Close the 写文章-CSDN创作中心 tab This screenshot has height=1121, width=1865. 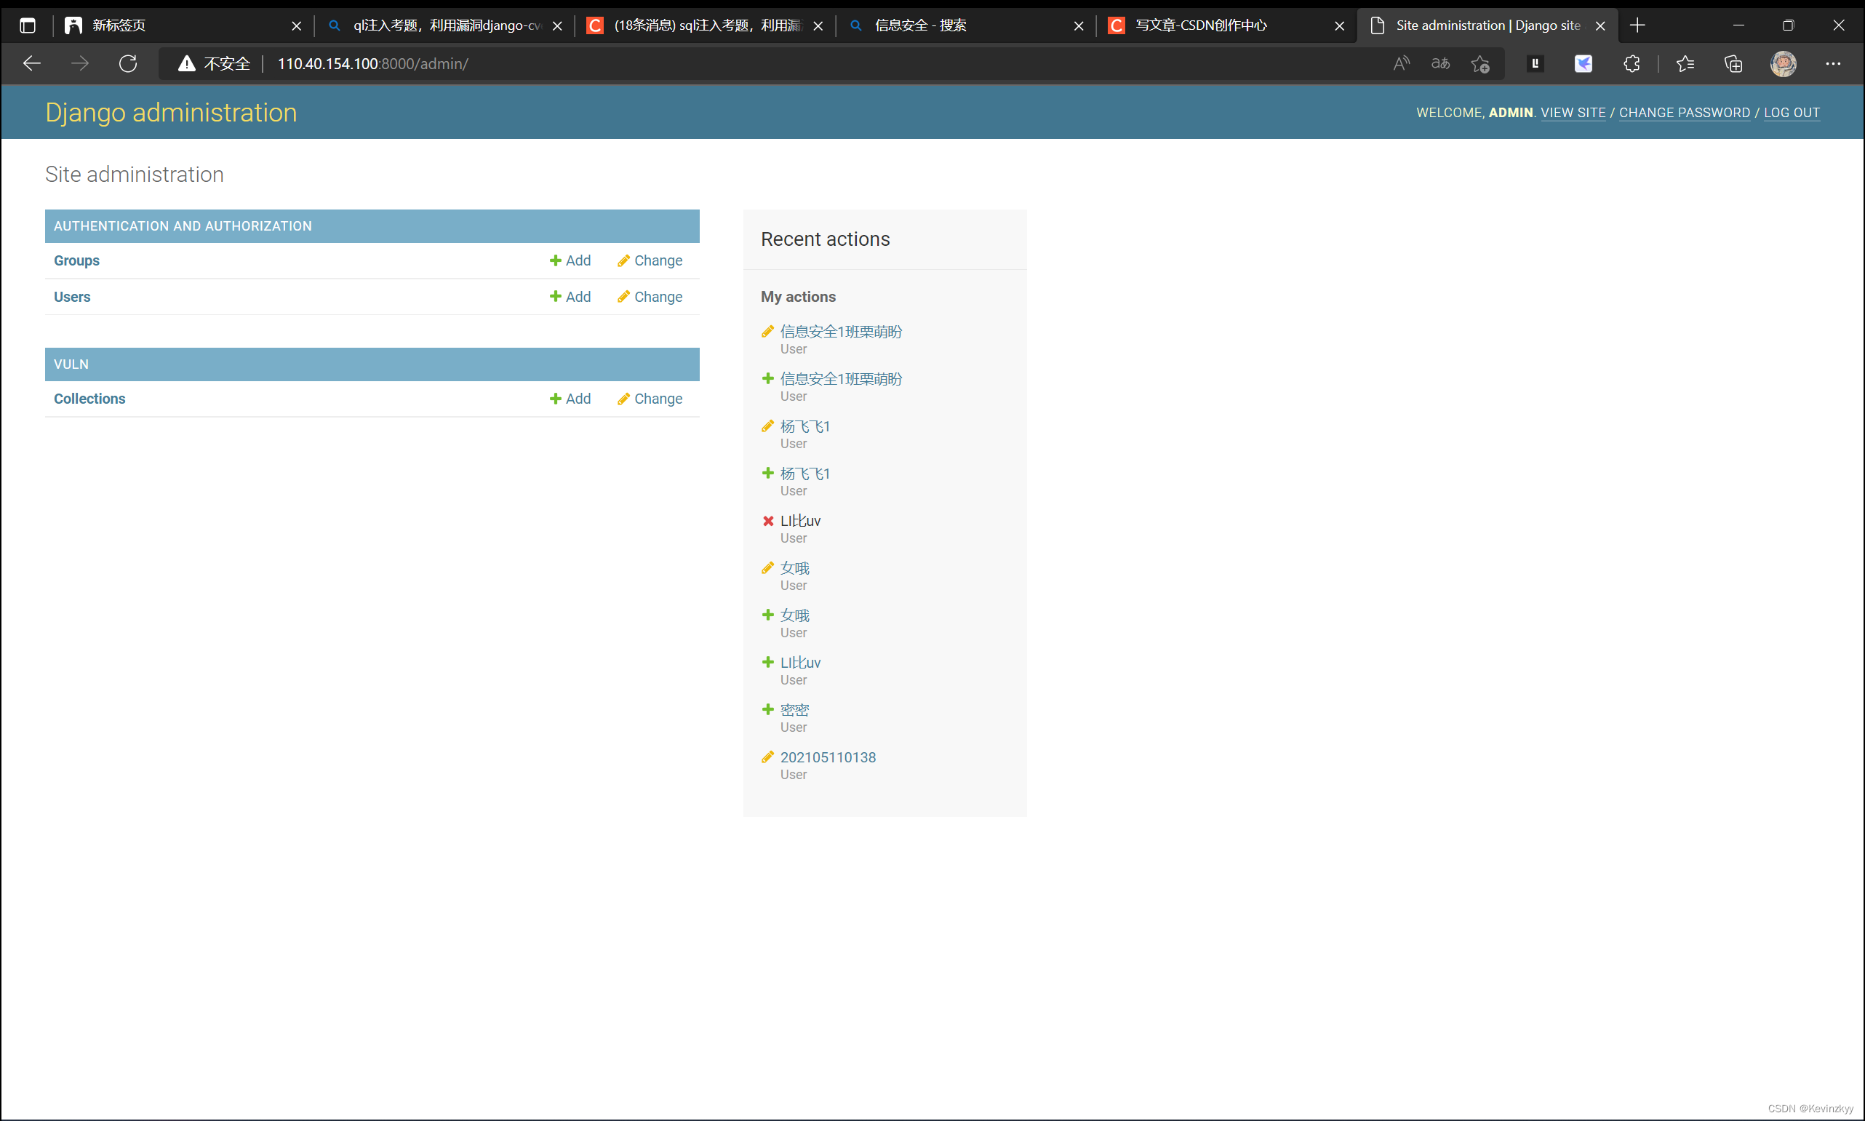[x=1339, y=25]
